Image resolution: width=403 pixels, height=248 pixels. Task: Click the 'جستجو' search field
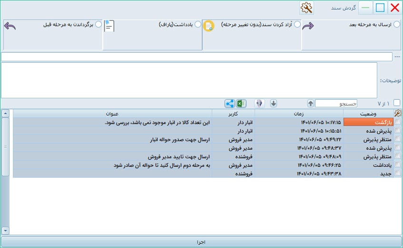[x=336, y=104]
